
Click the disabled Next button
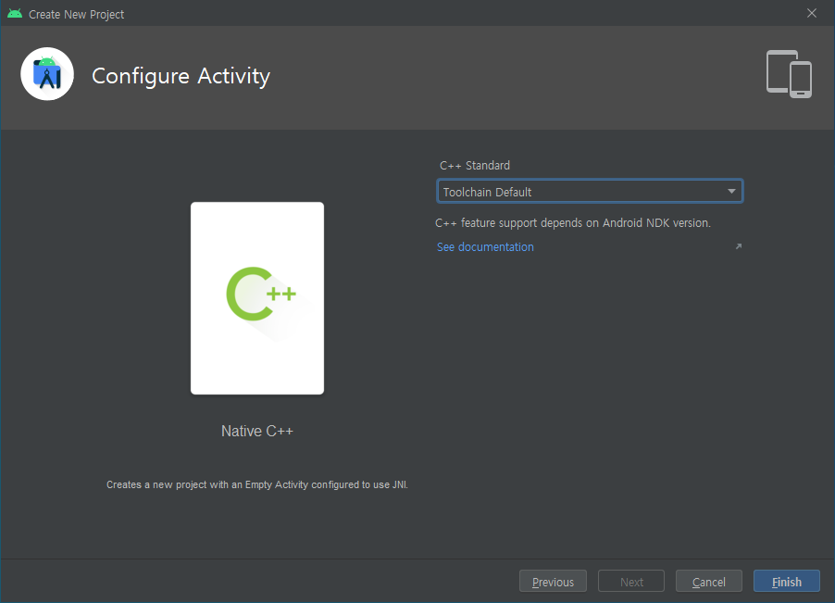pyautogui.click(x=631, y=581)
